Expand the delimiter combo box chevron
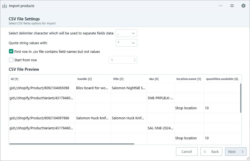The height and width of the screenshot is (161, 250). 133,33
